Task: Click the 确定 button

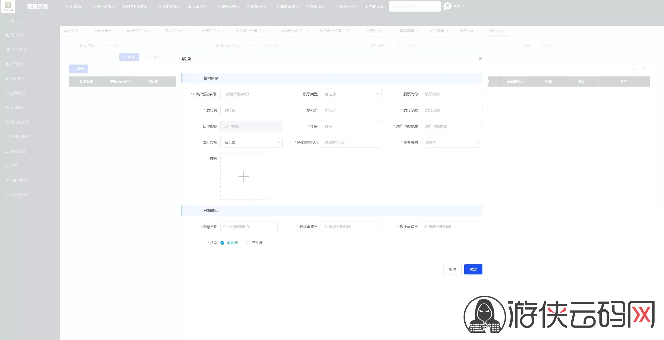Action: tap(473, 269)
